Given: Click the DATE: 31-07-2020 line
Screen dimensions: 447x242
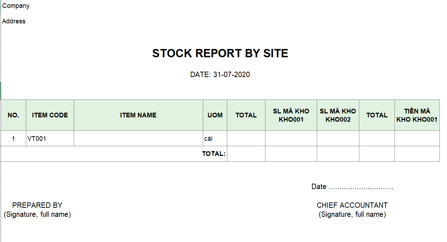Looking at the screenshot, I should (x=220, y=75).
